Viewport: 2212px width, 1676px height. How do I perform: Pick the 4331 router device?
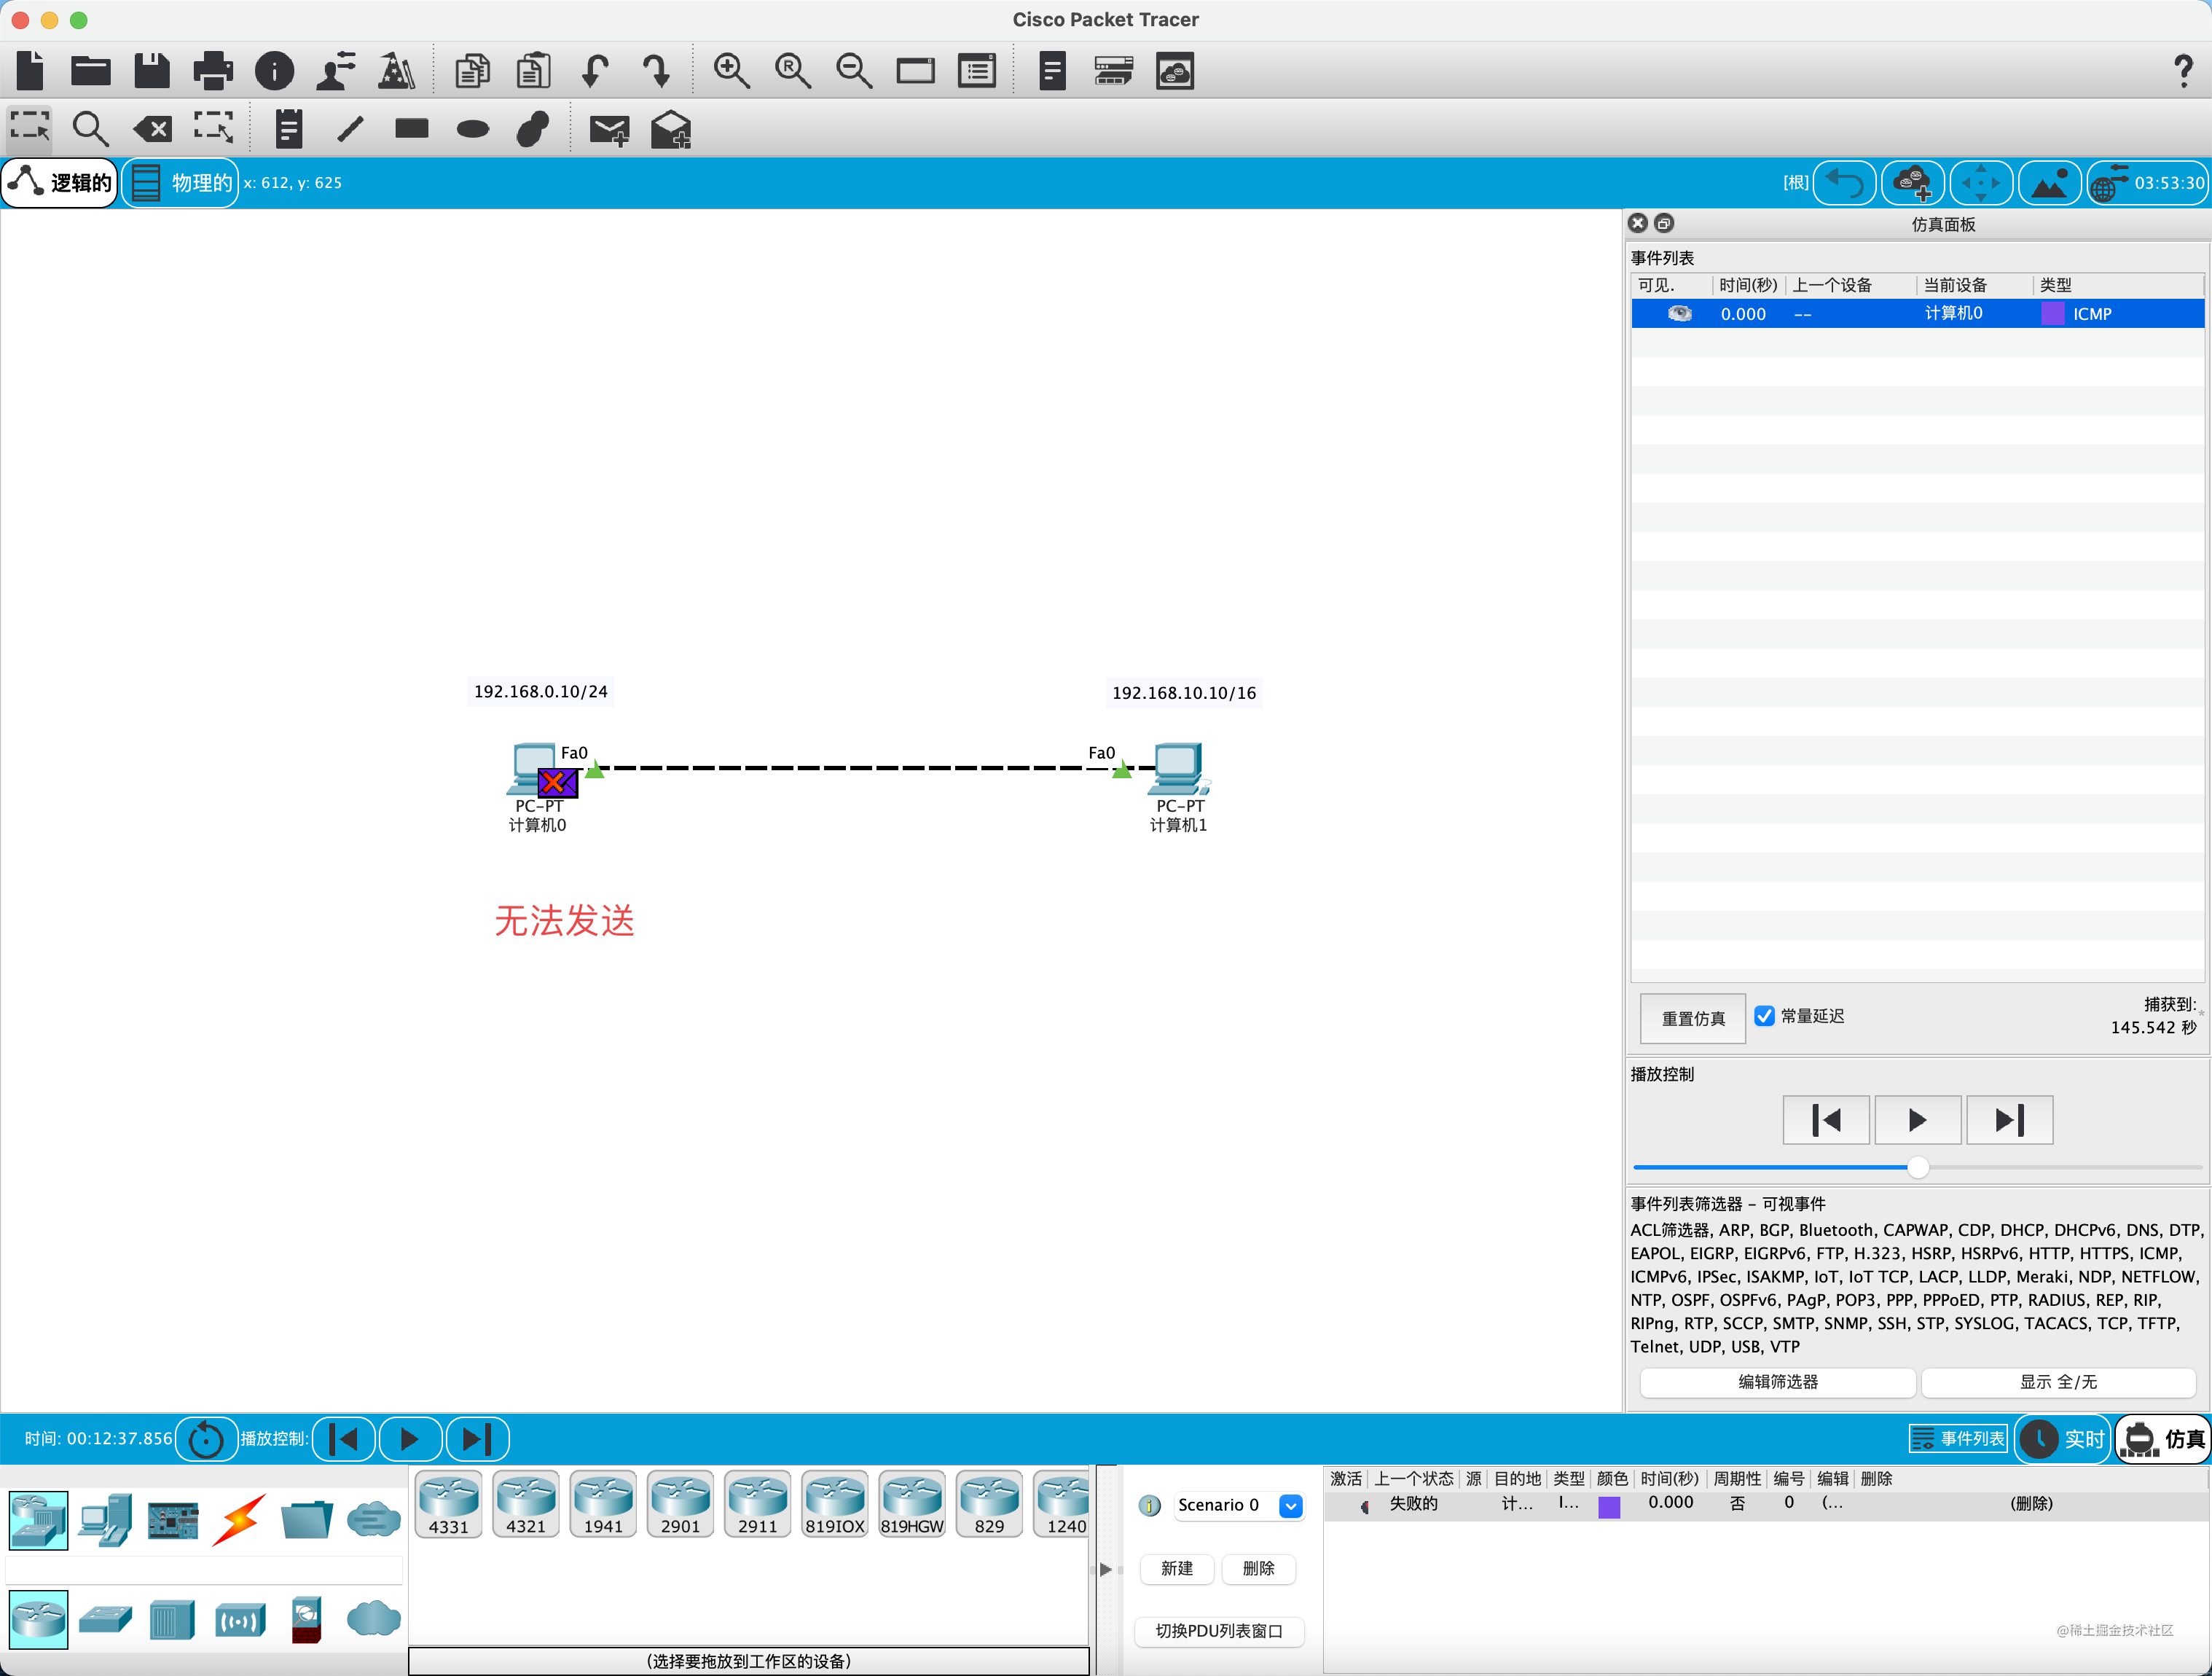(x=449, y=1504)
